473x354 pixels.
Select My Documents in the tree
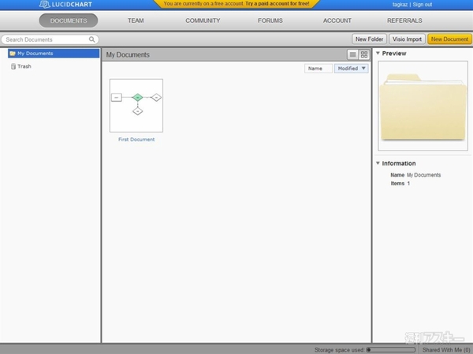click(54, 54)
